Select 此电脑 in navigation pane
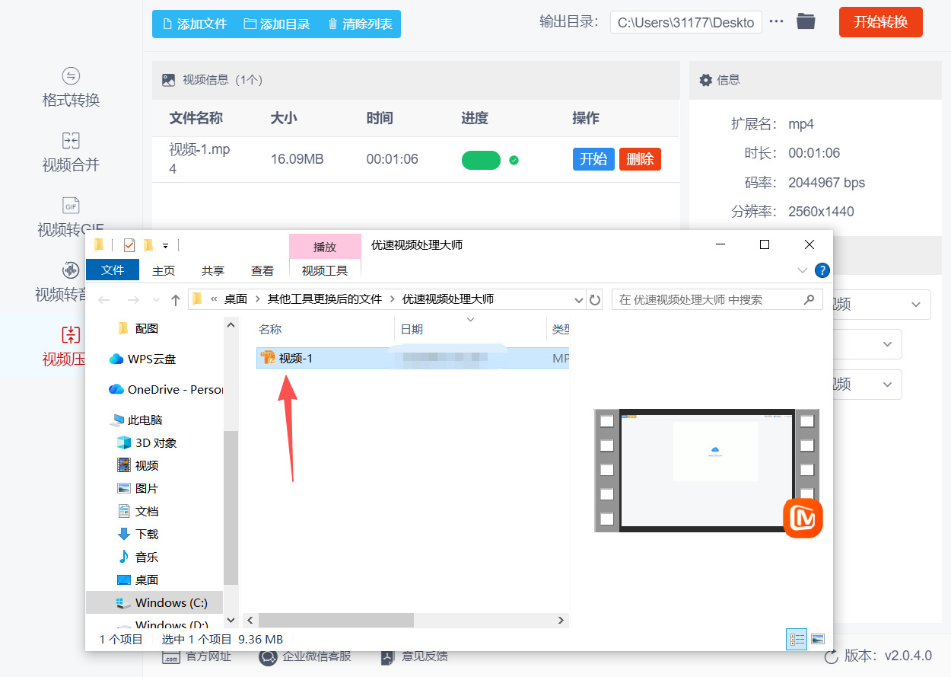Screen dimensions: 951x677 coord(136,420)
